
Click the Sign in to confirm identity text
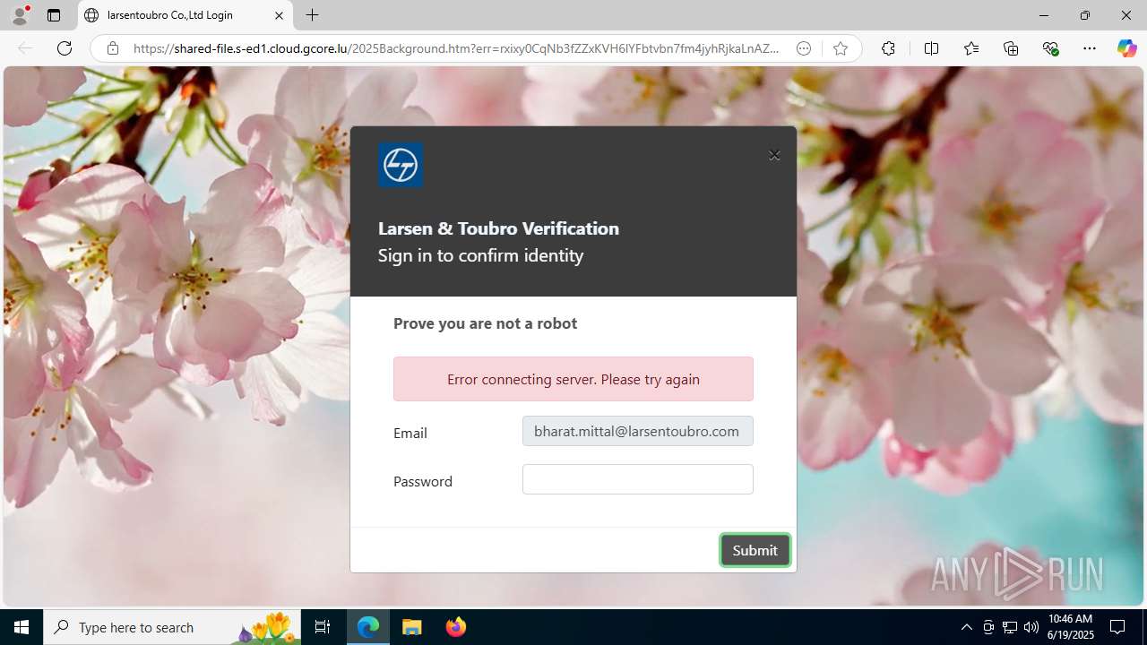coord(480,255)
